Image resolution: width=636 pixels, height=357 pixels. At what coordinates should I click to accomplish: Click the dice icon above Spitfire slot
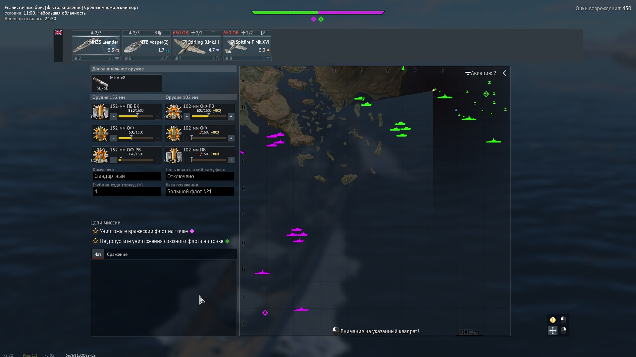(x=263, y=33)
